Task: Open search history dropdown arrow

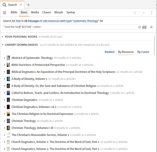Action: point(144,13)
